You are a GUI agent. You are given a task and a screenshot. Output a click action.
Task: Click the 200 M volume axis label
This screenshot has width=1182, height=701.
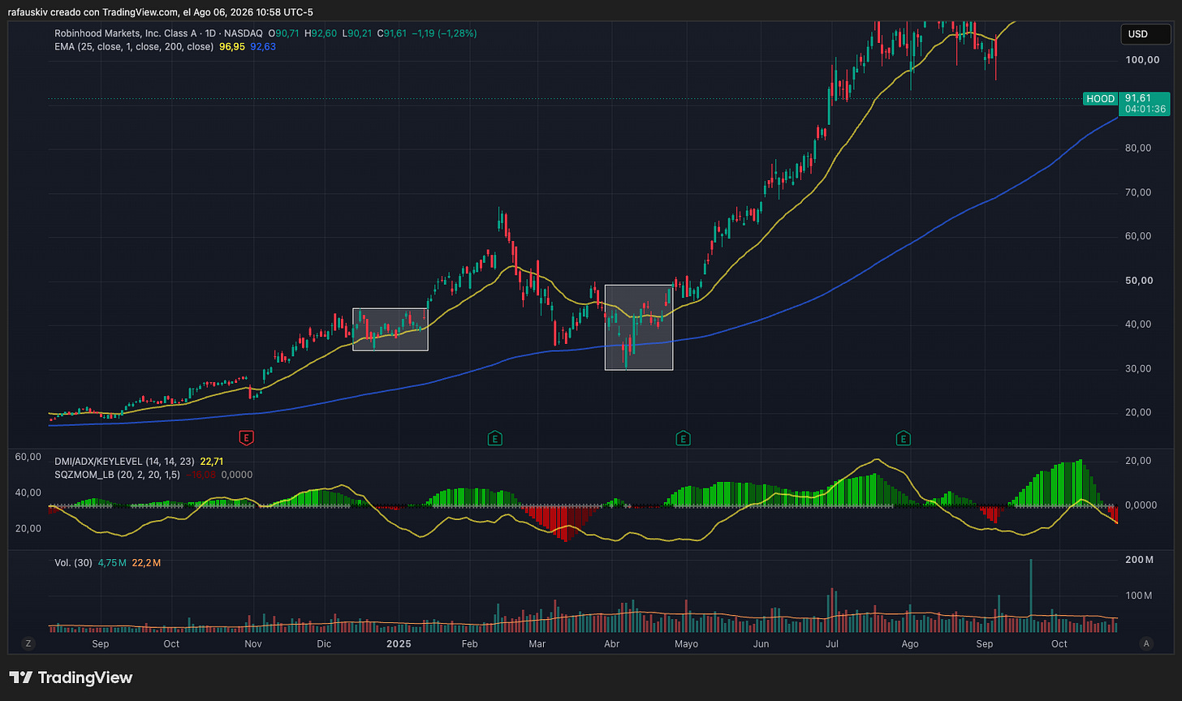1138,561
